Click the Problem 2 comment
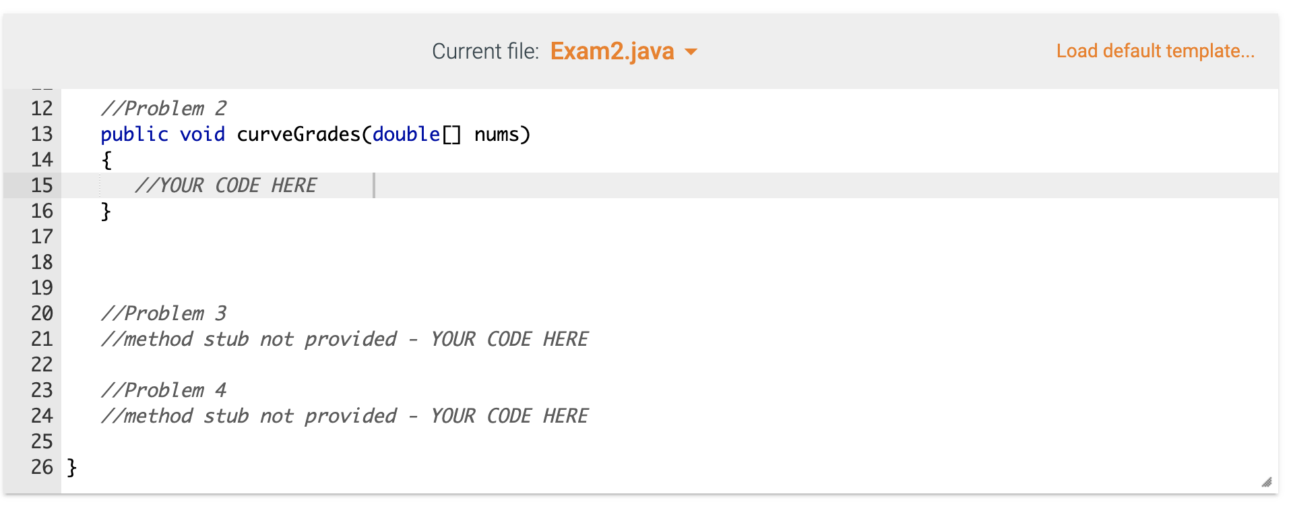 164,108
